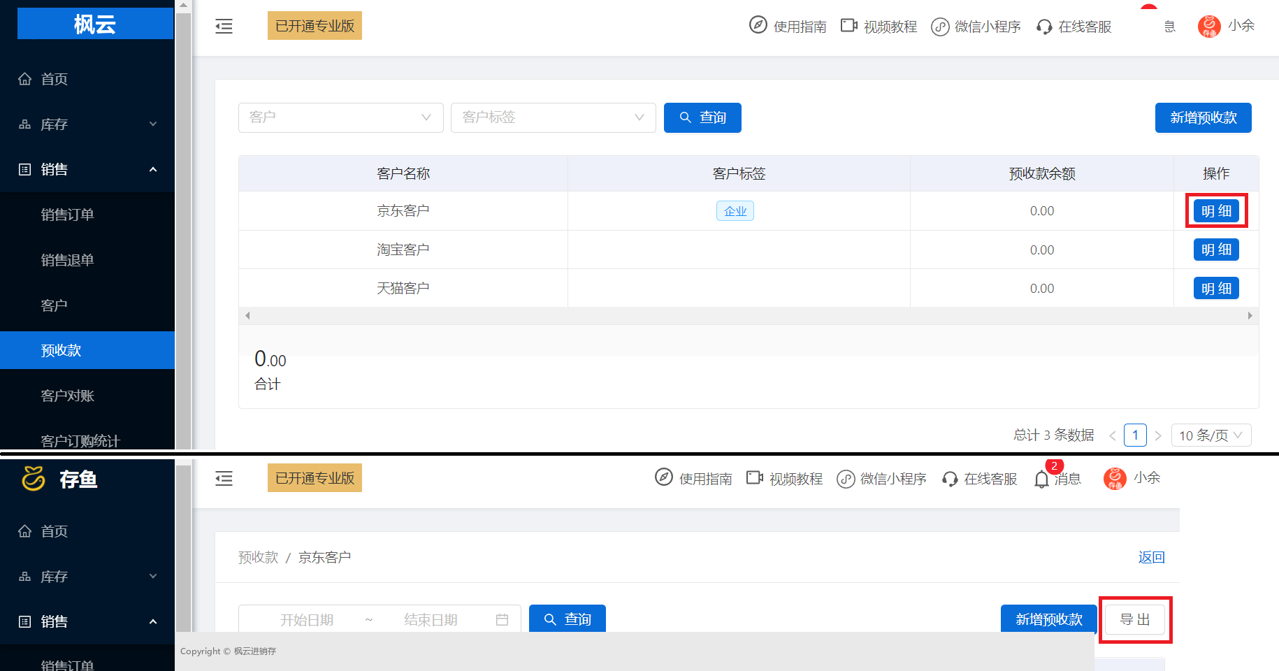Viewport: 1279px width, 671px height.
Task: Select 预收款 sidebar item
Action: point(87,350)
